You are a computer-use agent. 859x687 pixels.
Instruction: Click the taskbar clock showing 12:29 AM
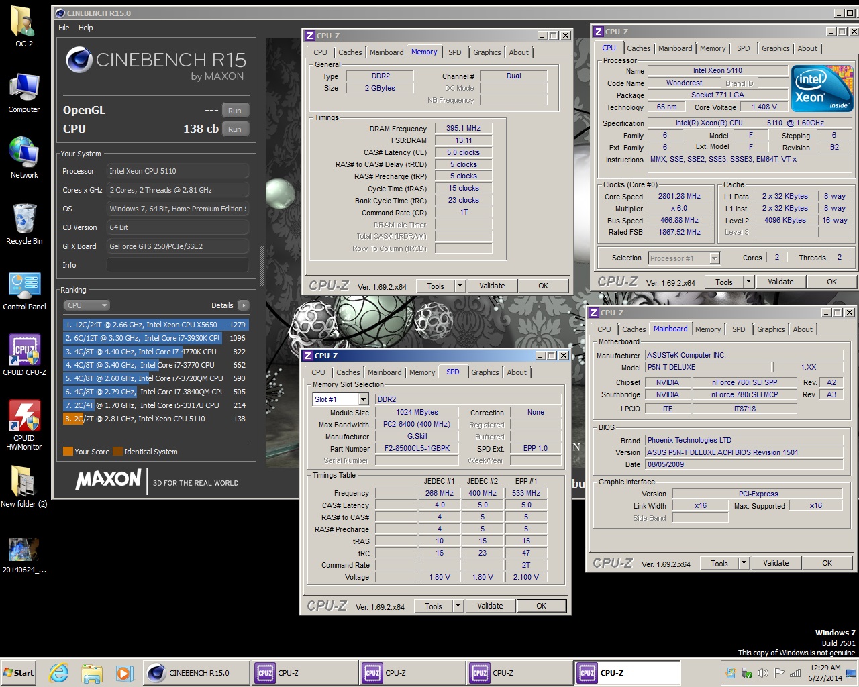tap(825, 673)
